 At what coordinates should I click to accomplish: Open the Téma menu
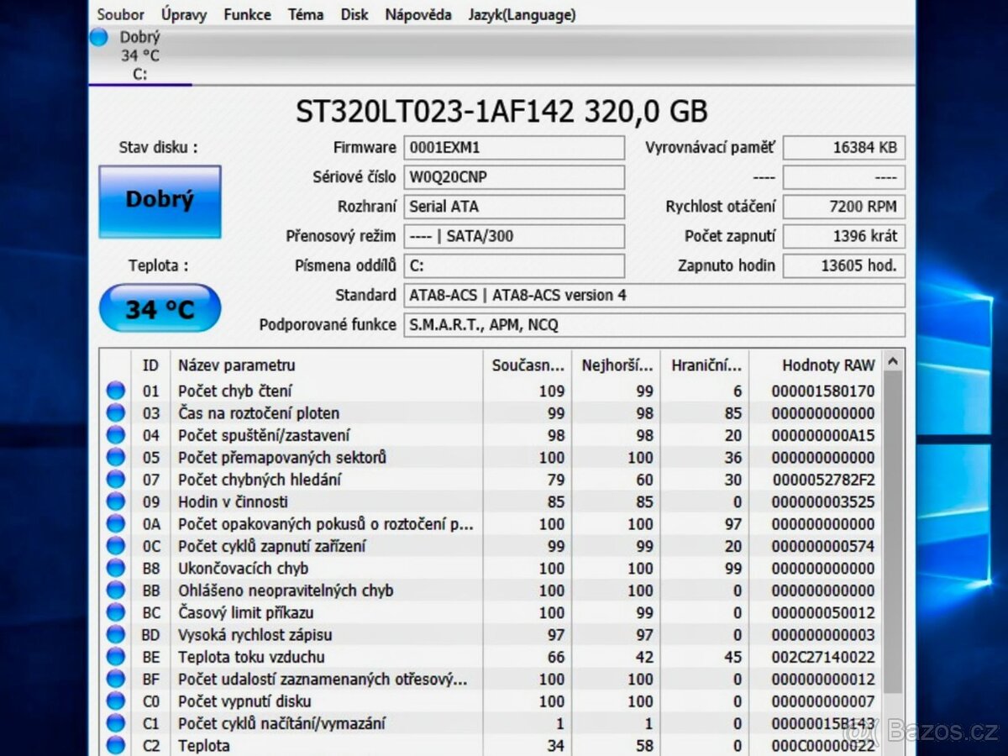(x=306, y=14)
